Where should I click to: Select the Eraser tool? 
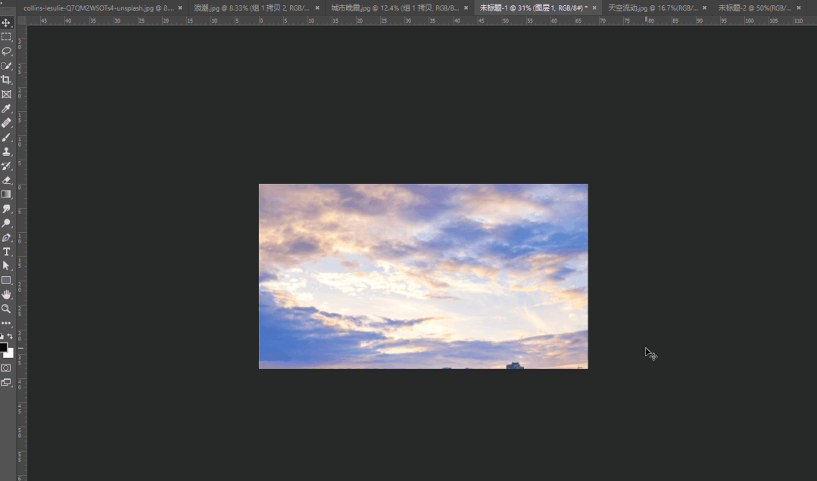6,180
